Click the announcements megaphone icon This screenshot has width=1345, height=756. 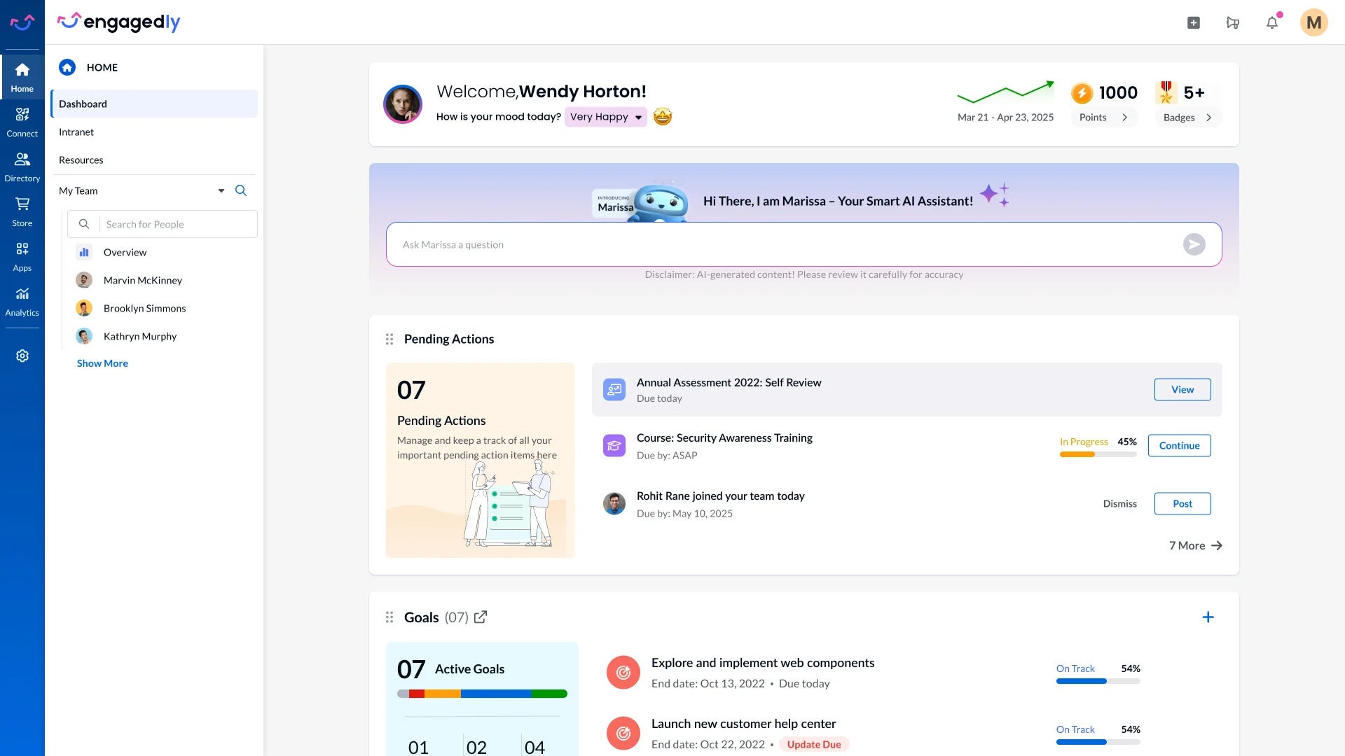[1233, 22]
